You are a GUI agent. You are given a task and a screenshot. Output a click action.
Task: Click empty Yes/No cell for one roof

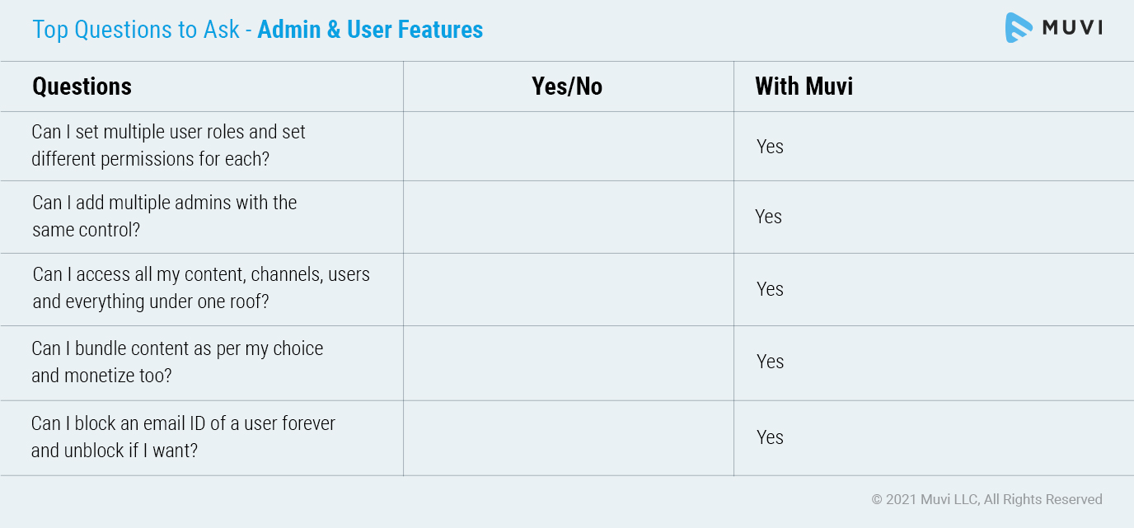click(569, 289)
